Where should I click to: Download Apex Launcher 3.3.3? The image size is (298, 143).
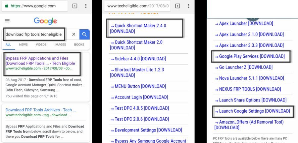pyautogui.click(x=249, y=45)
